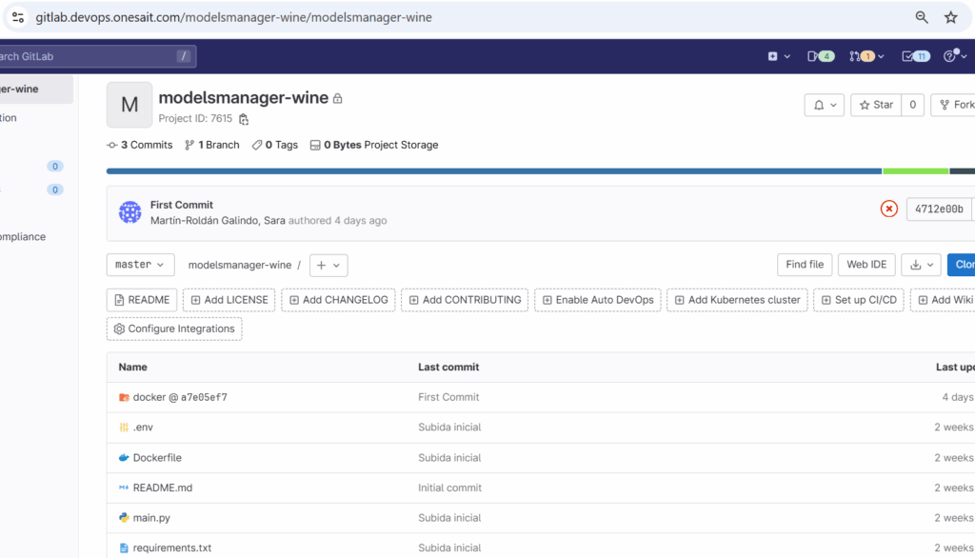View site information icon in address bar
This screenshot has width=975, height=558.
coord(17,17)
